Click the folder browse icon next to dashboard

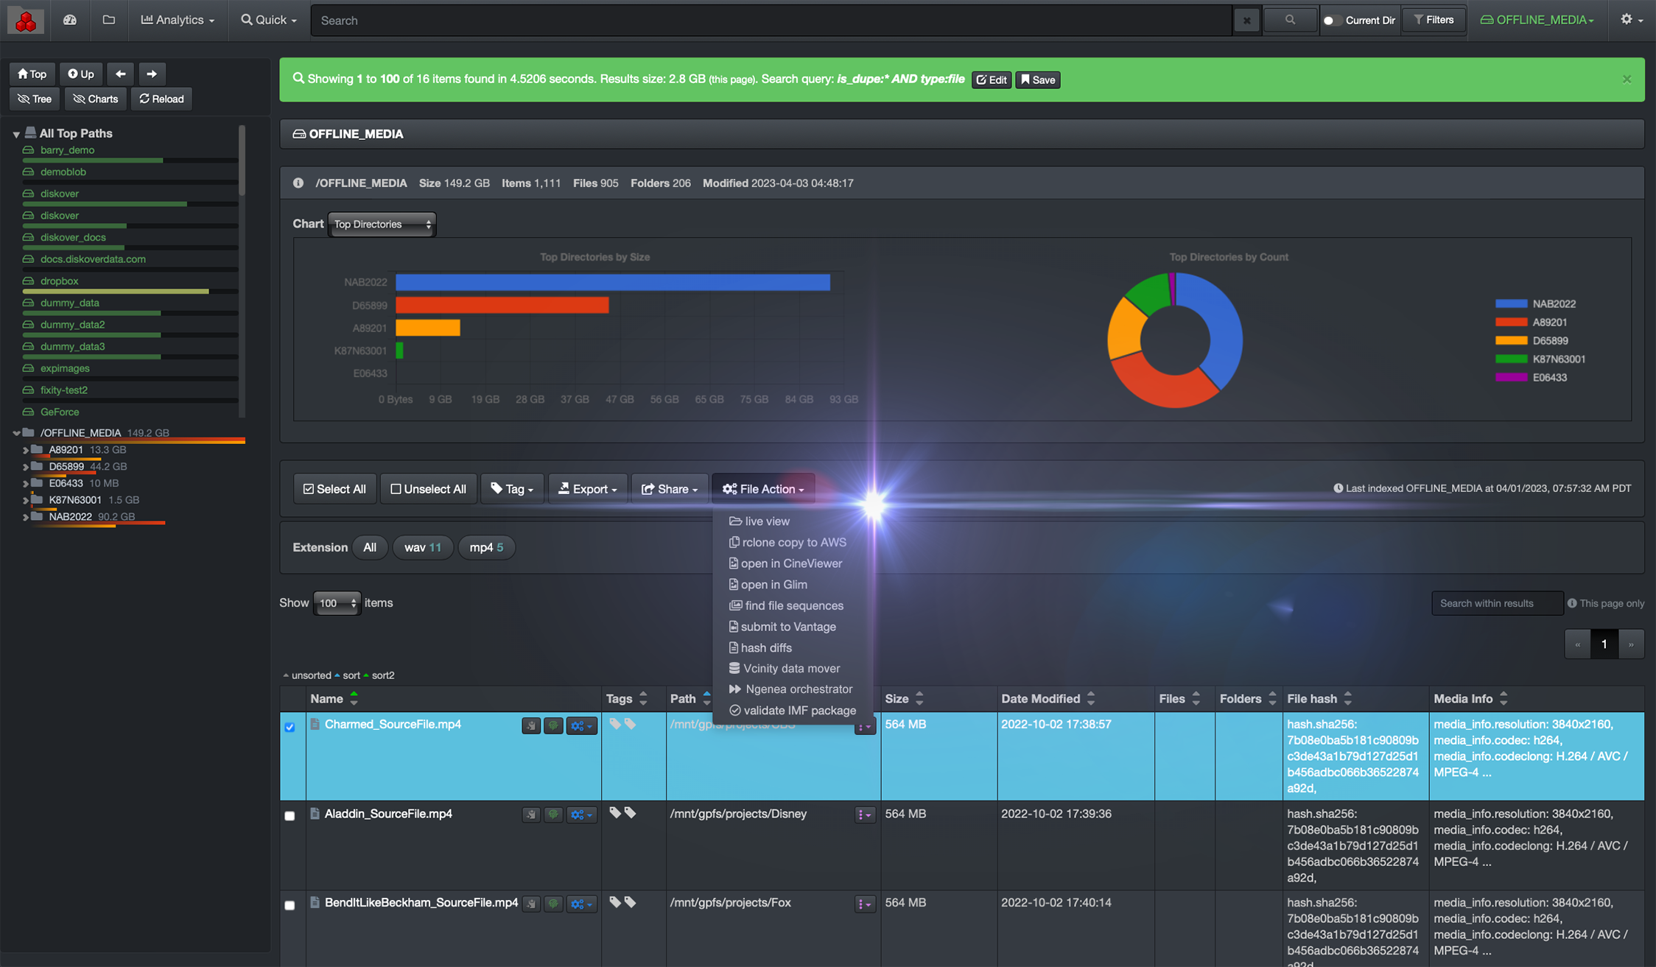[x=109, y=20]
